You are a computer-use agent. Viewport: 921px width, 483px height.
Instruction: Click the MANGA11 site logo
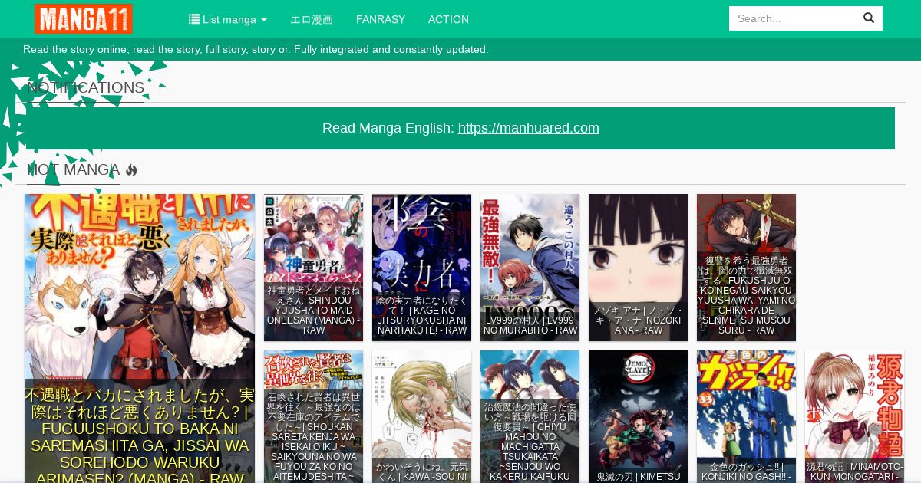(x=84, y=18)
